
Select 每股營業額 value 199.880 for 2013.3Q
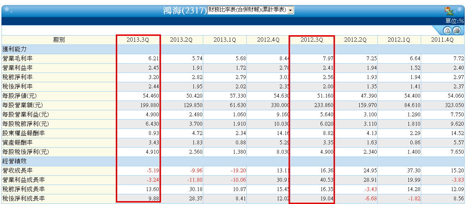pyautogui.click(x=150, y=105)
